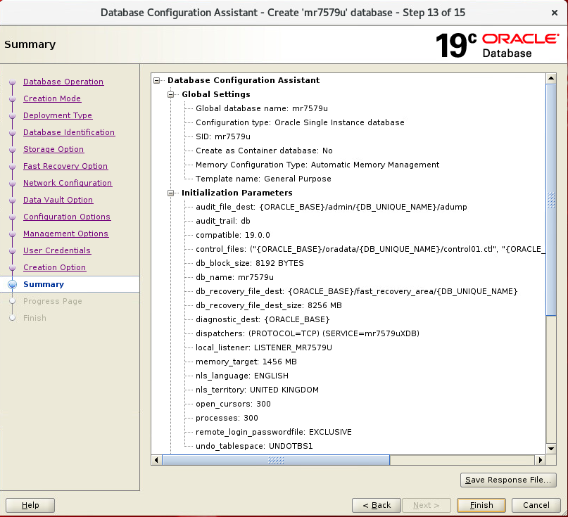Image resolution: width=568 pixels, height=517 pixels.
Task: Select 'remote_login_passwordfile: EXCLUSIVE' row
Action: pos(274,433)
